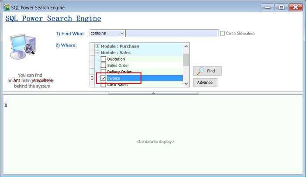Screen dimensions: 306x177
Task: Tick the Quotation checkbox
Action: pos(103,59)
